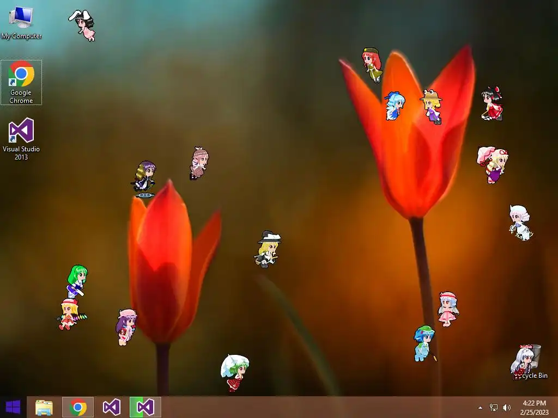The image size is (558, 418).
Task: Click the brown-haired mascot in pink-brown dress
Action: click(198, 163)
